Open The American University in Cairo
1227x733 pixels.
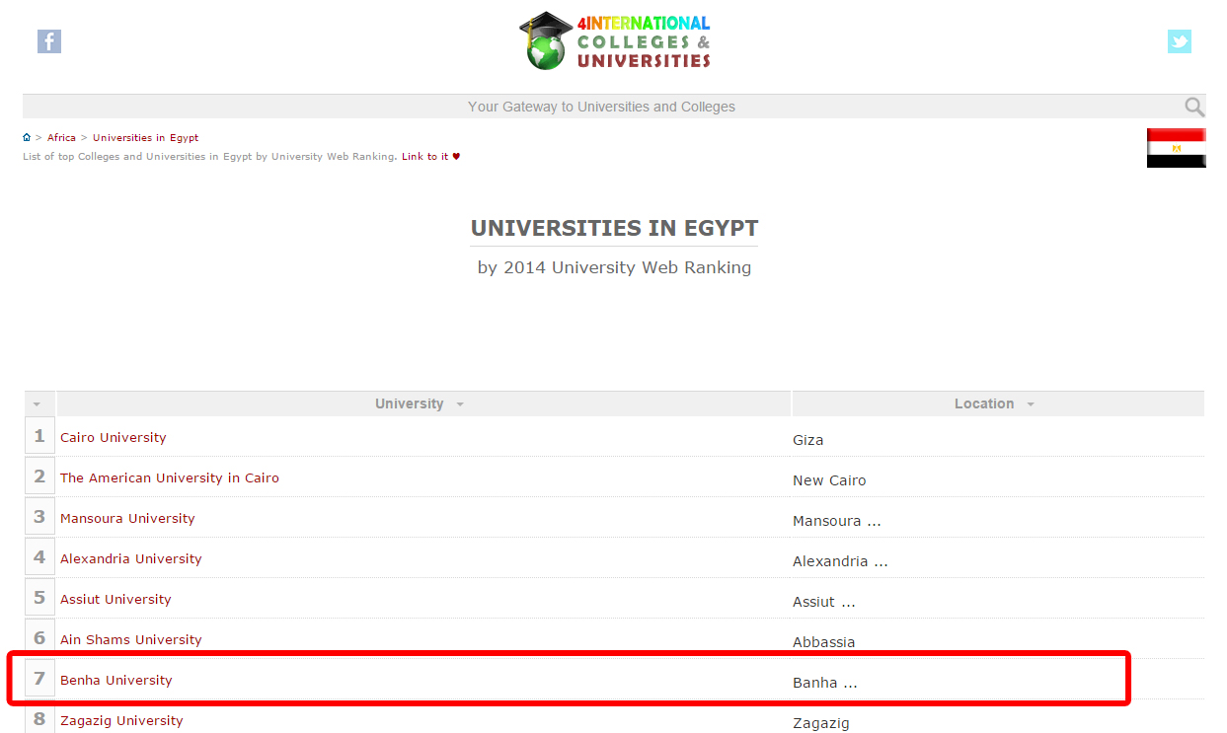pyautogui.click(x=169, y=477)
